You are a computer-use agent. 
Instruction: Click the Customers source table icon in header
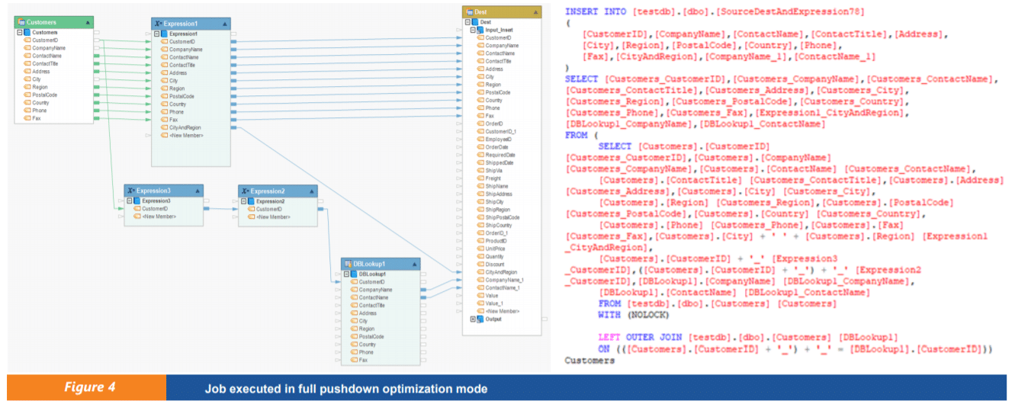[x=21, y=23]
